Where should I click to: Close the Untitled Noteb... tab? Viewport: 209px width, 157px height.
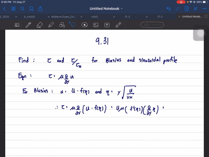(x=179, y=17)
